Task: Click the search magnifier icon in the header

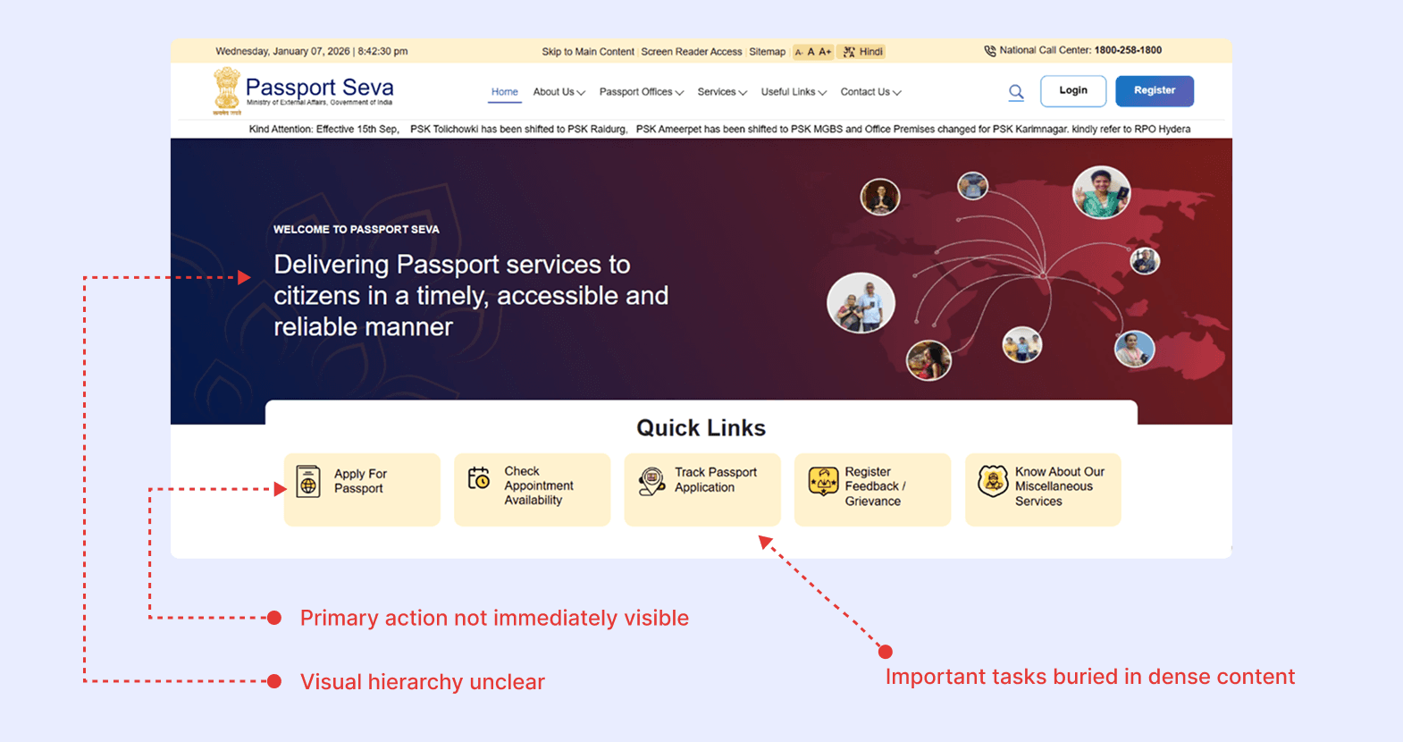Action: 1016,92
